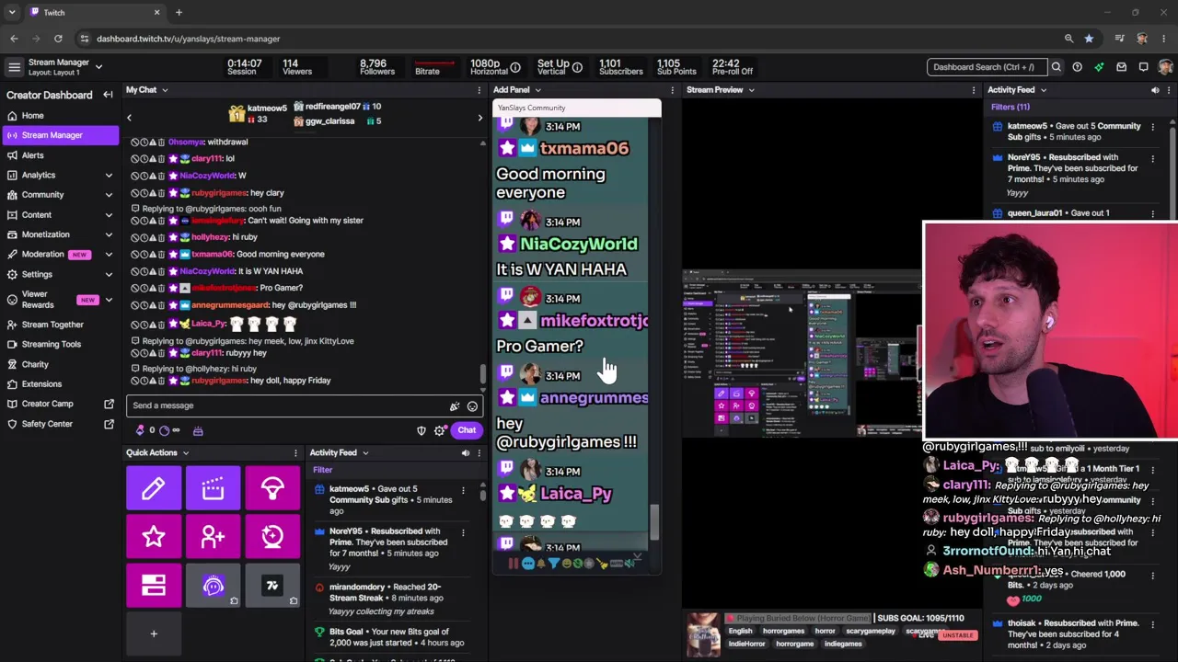Open the crystal-ball clock quick action tile
The width and height of the screenshot is (1178, 662).
coord(272,537)
